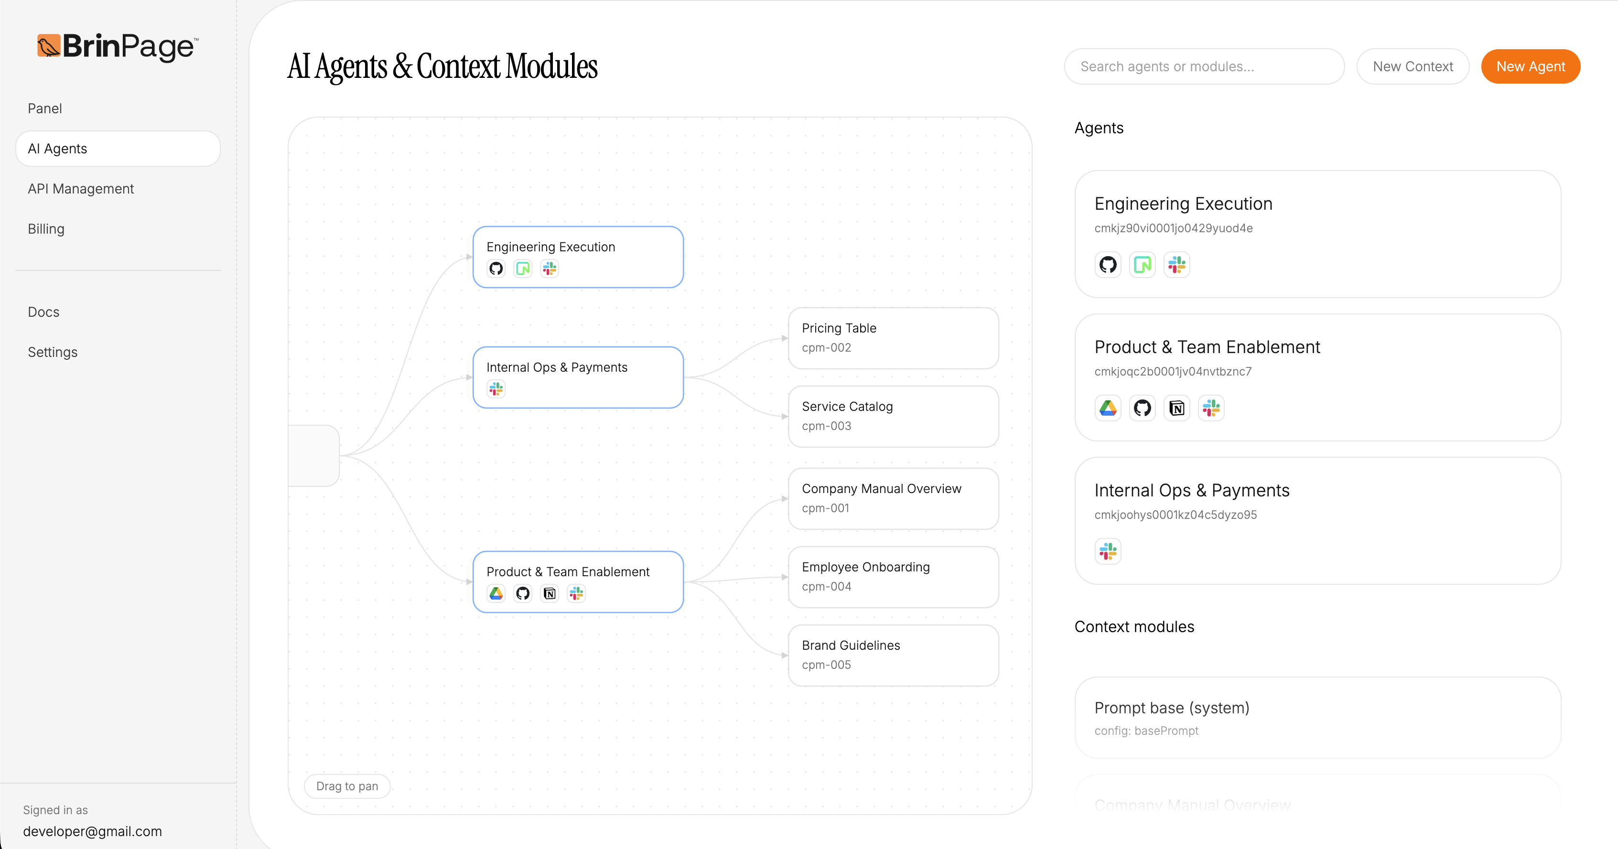Screen dimensions: 1618x849
Task: Click the Slack icon on Engineering Execution agent card
Action: coord(1176,264)
